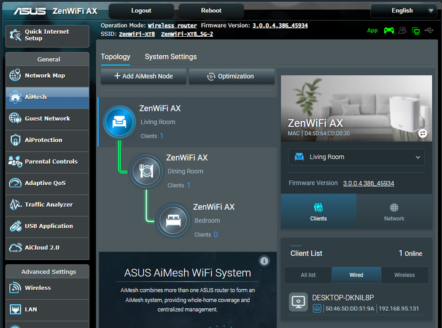Select the Living Room sofa node icon

[119, 122]
